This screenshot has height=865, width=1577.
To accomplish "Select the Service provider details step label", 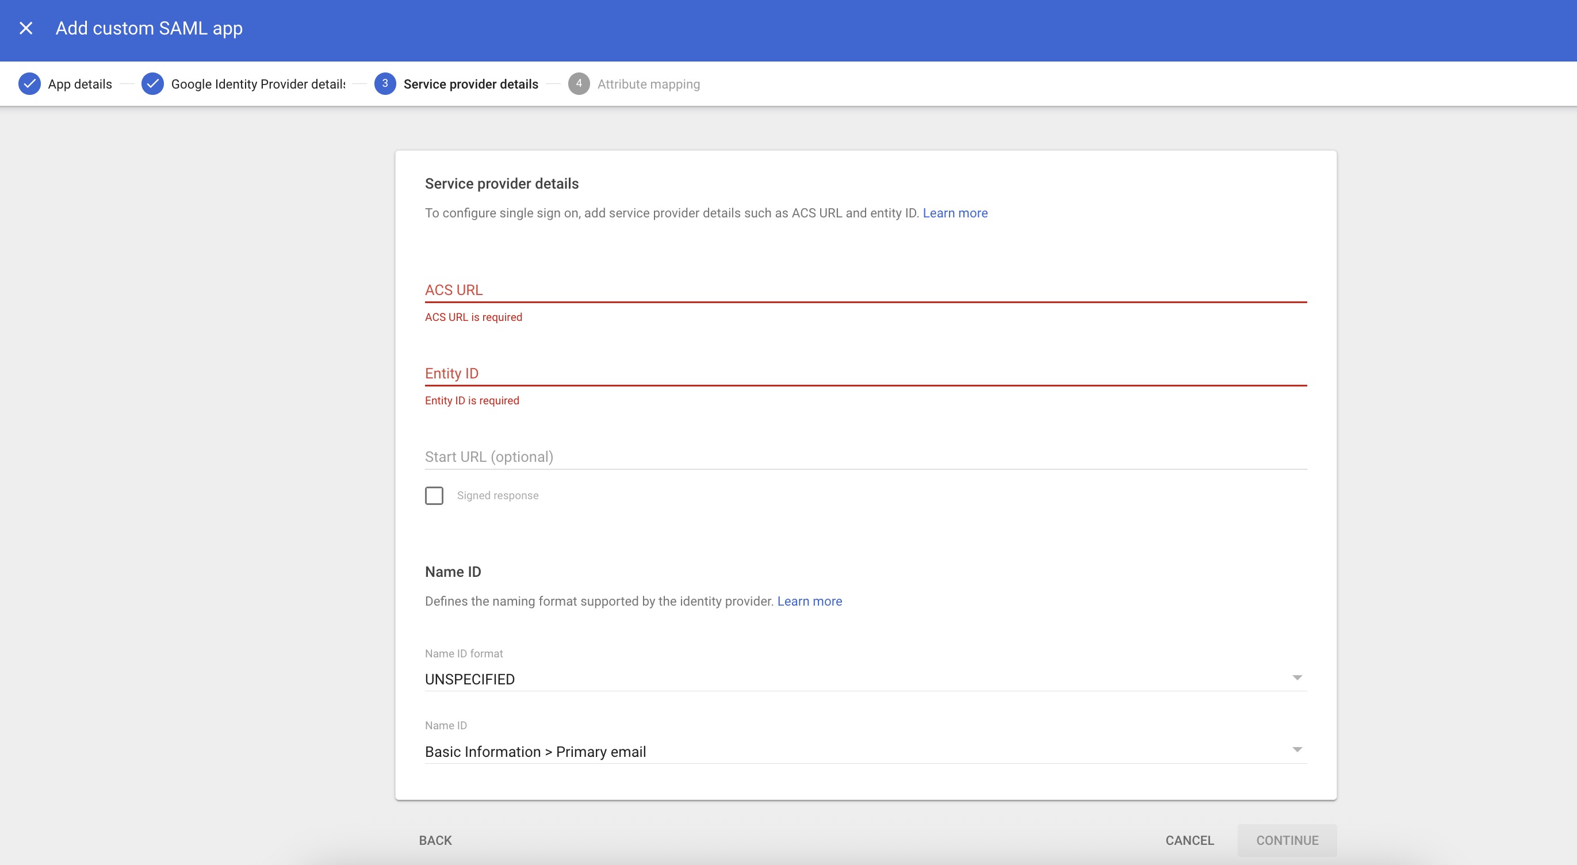I will pyautogui.click(x=470, y=84).
